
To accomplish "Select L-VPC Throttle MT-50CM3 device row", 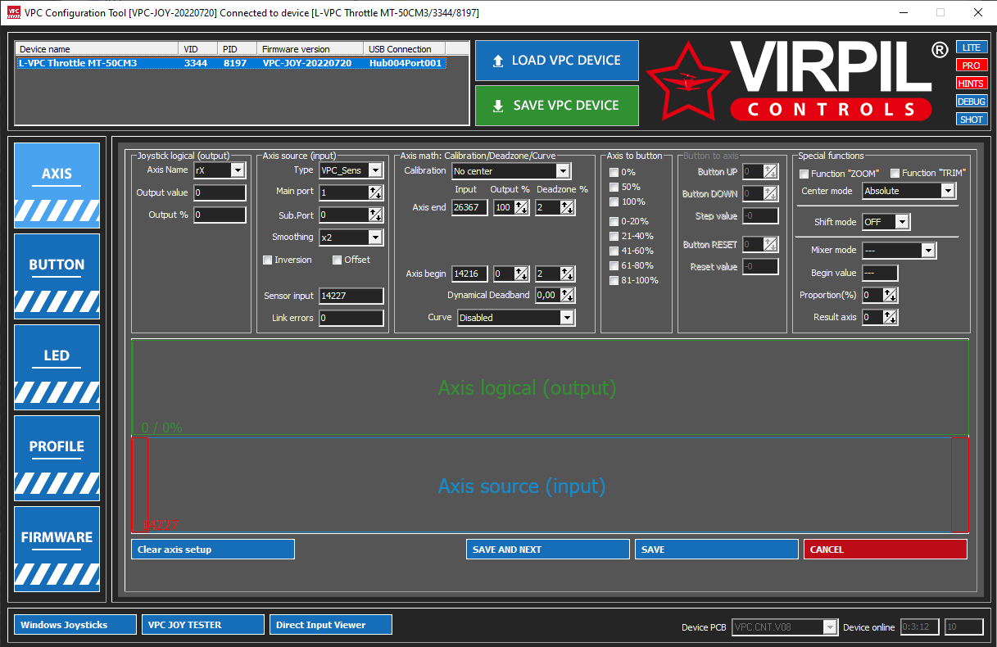I will (x=231, y=63).
